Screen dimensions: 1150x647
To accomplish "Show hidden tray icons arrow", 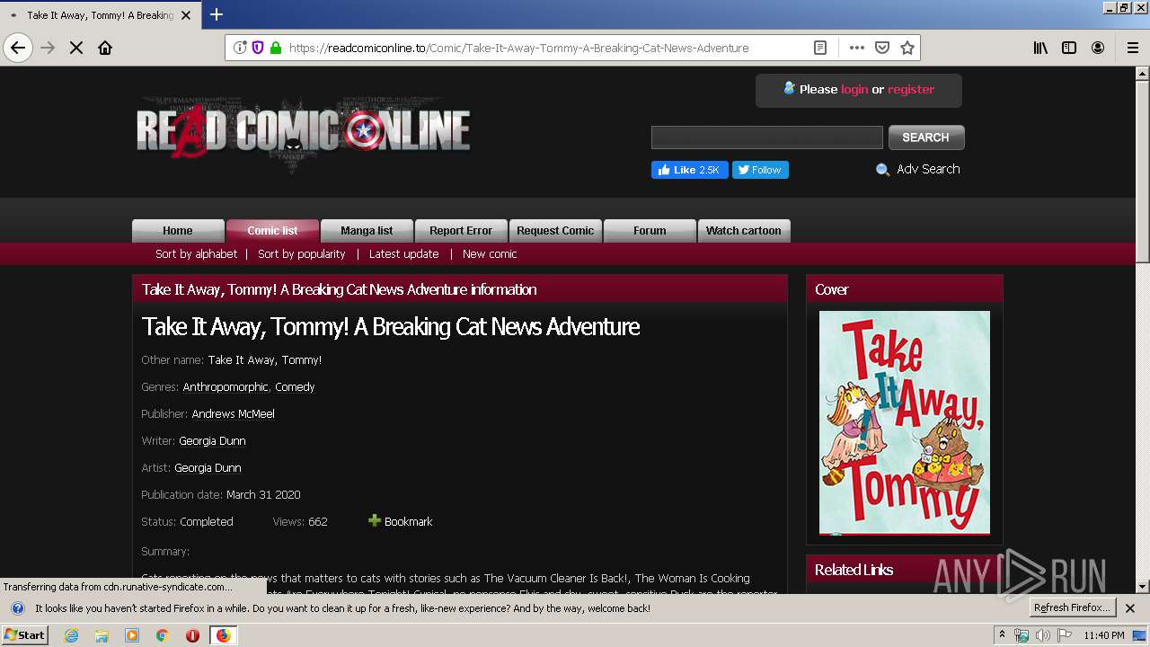I will (x=1002, y=634).
